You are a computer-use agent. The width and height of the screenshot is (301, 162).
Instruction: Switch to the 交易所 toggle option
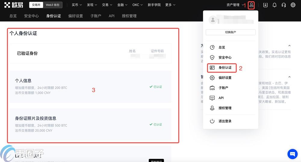pos(36,5)
